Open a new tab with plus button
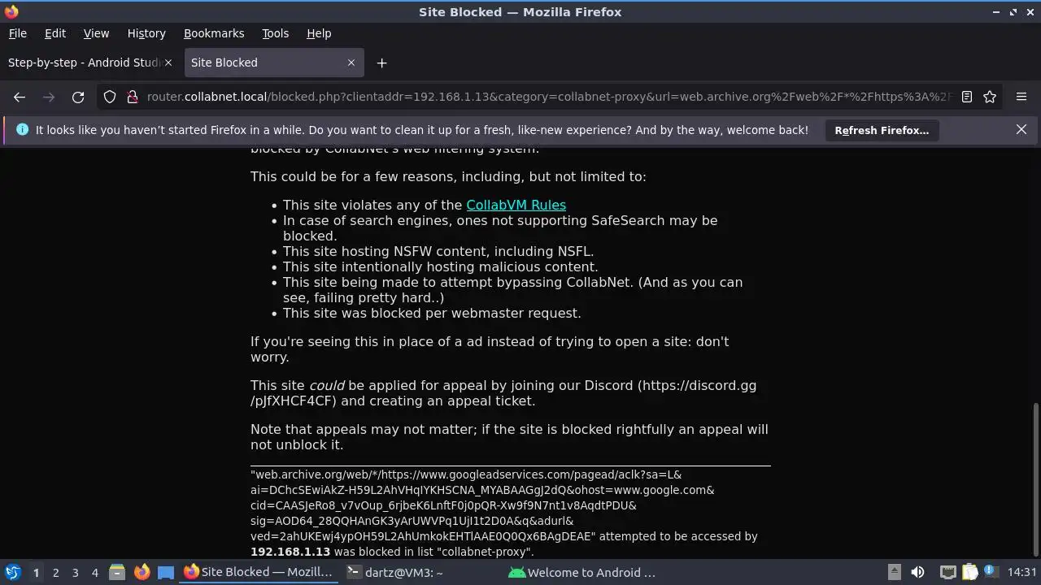 click(381, 63)
